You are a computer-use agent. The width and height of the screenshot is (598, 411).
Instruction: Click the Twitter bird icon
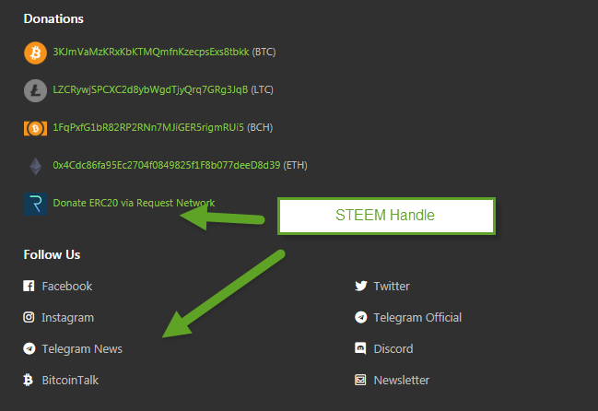point(360,287)
